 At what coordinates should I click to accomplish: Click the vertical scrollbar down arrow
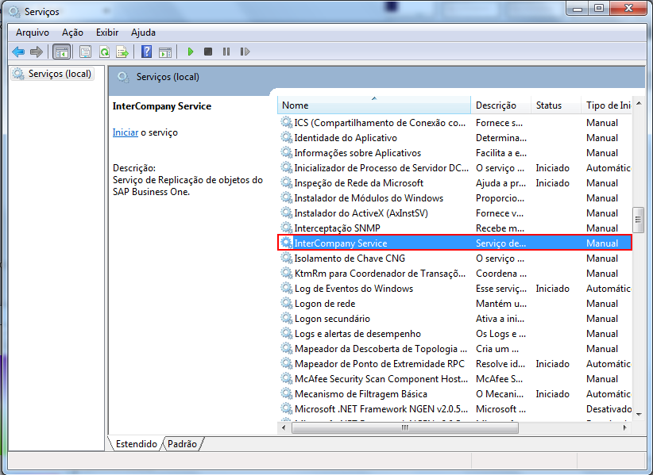click(x=639, y=414)
